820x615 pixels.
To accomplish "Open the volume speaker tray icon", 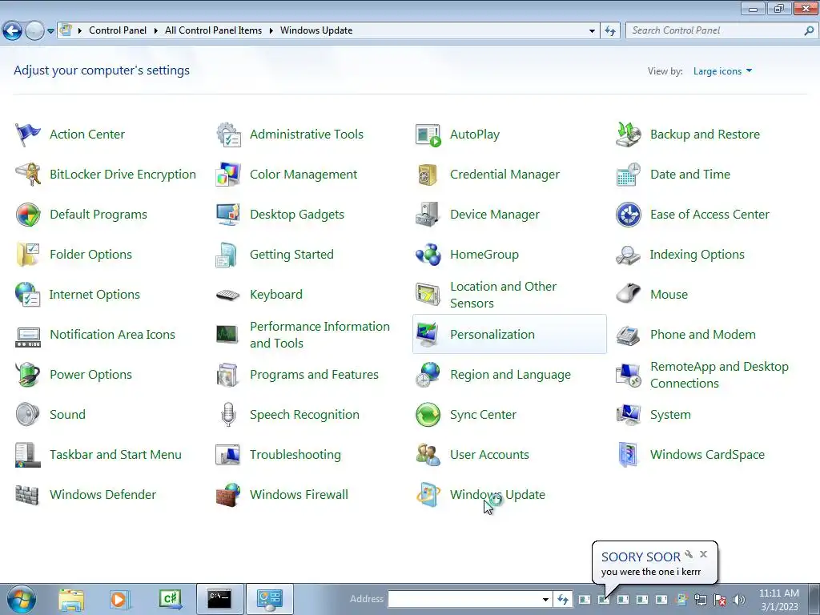I will point(739,600).
